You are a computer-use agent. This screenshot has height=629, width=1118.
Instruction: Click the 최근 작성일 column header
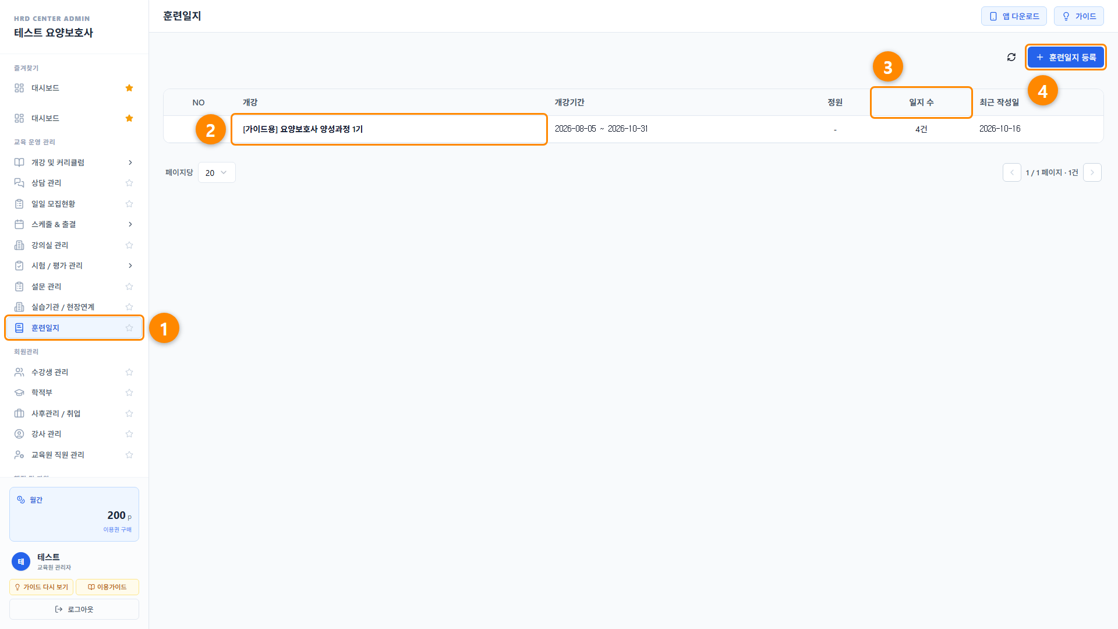tap(999, 103)
